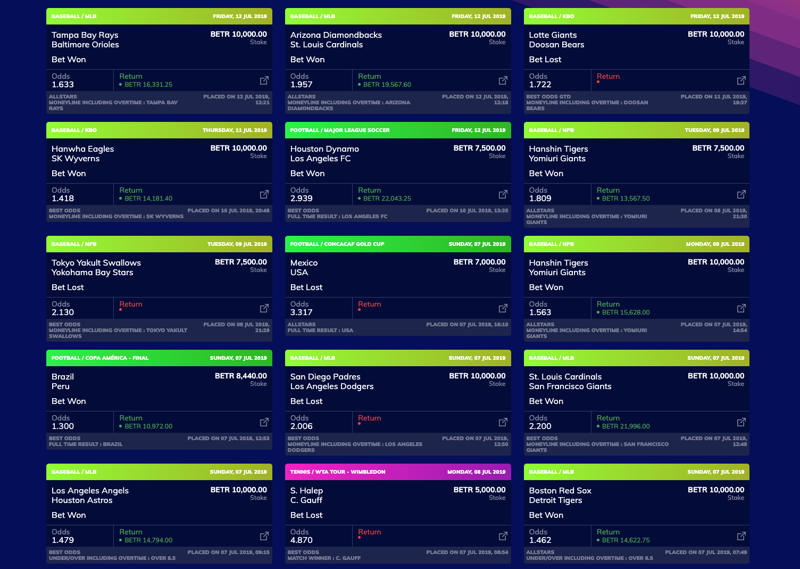This screenshot has height=569, width=800.
Task: Click "FULL TIME RESULT : BRAZIL" footer text
Action: (x=86, y=444)
